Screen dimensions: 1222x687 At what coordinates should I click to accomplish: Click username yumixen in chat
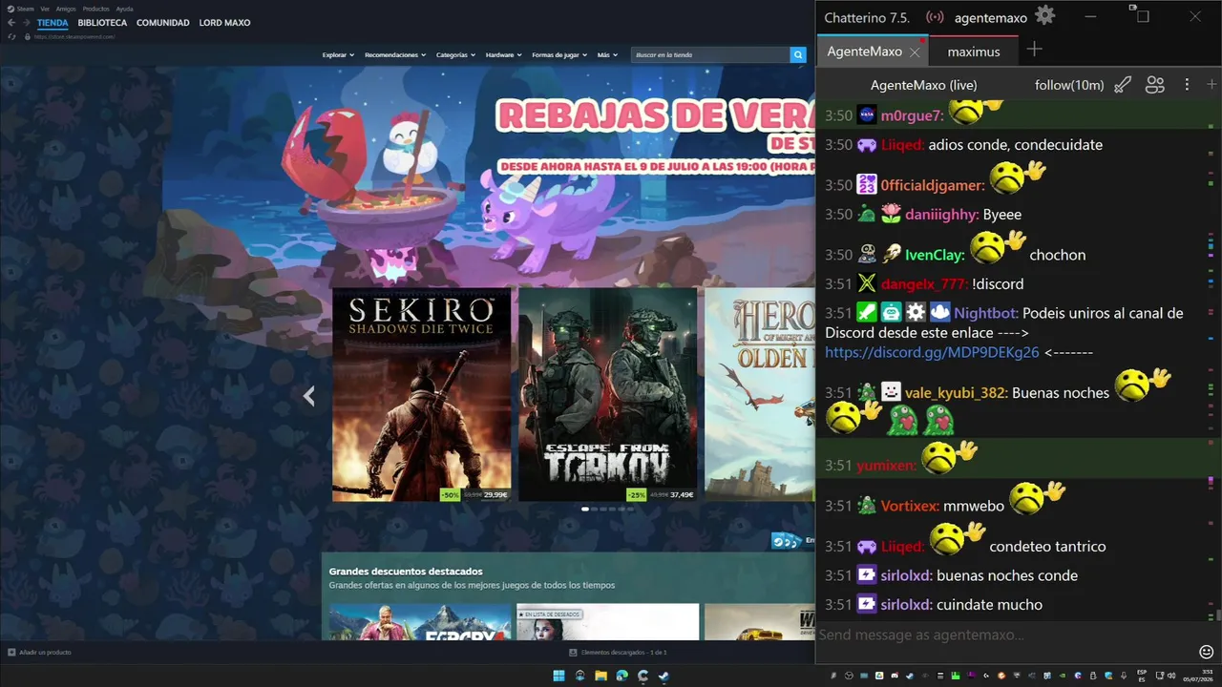coord(887,466)
